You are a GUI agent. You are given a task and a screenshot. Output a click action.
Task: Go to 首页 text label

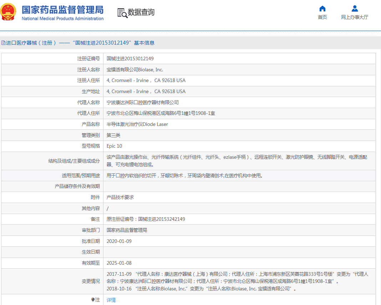click(322, 17)
